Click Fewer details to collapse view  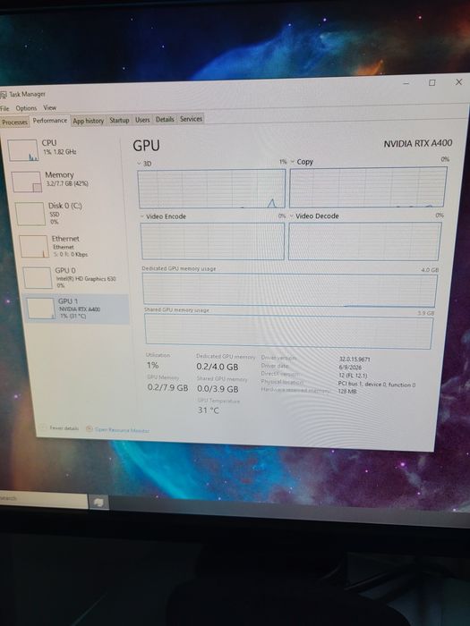pos(64,428)
